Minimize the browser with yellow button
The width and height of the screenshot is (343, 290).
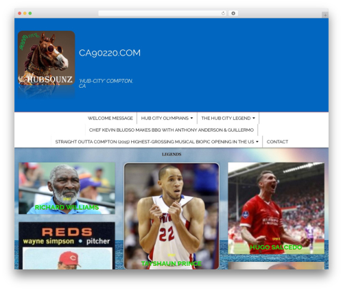tap(25, 13)
